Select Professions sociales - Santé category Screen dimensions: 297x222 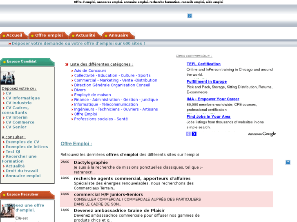pos(101,119)
